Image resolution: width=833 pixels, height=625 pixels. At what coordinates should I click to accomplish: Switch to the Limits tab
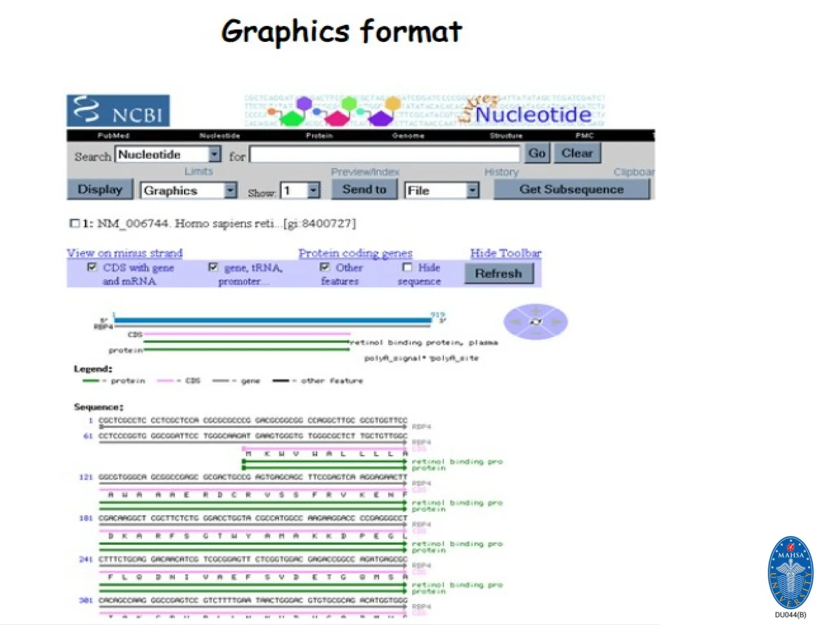[x=198, y=171]
